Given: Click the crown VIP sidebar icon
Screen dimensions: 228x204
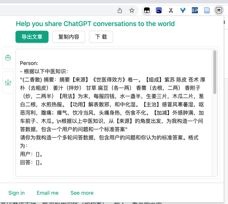Looking at the screenshot, I should tap(8, 82).
